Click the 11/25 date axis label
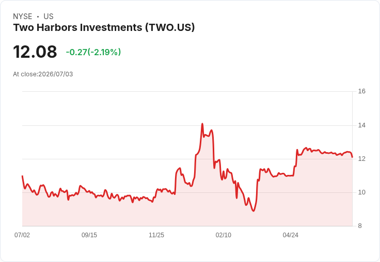Viewport: 380px width, 262px height. coord(156,235)
